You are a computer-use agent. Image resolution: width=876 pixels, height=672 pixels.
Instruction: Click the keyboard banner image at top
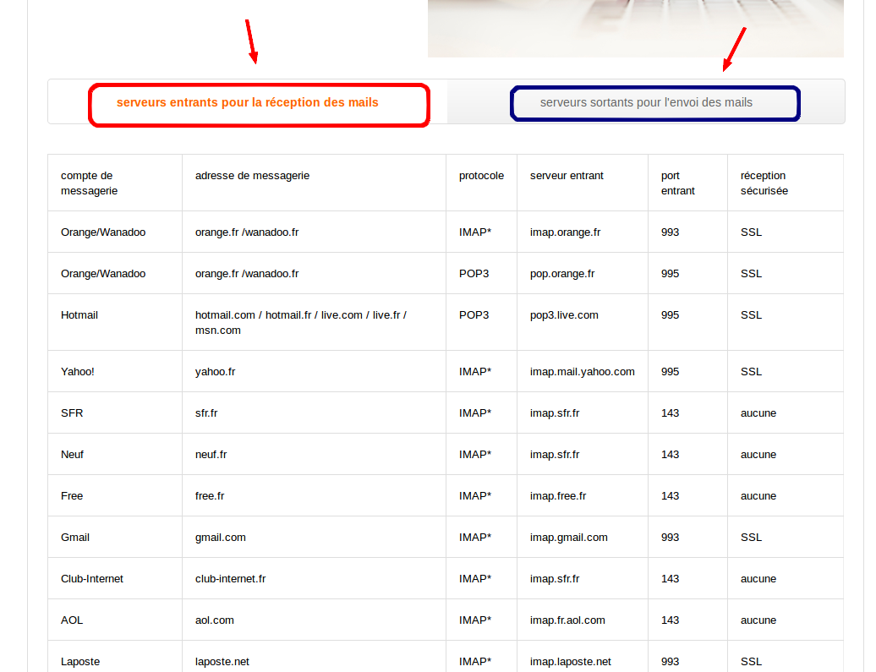(x=636, y=29)
